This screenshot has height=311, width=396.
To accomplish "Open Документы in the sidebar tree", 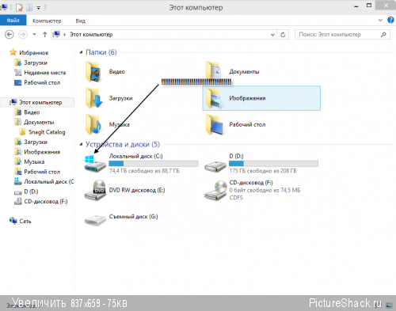I will [39, 122].
